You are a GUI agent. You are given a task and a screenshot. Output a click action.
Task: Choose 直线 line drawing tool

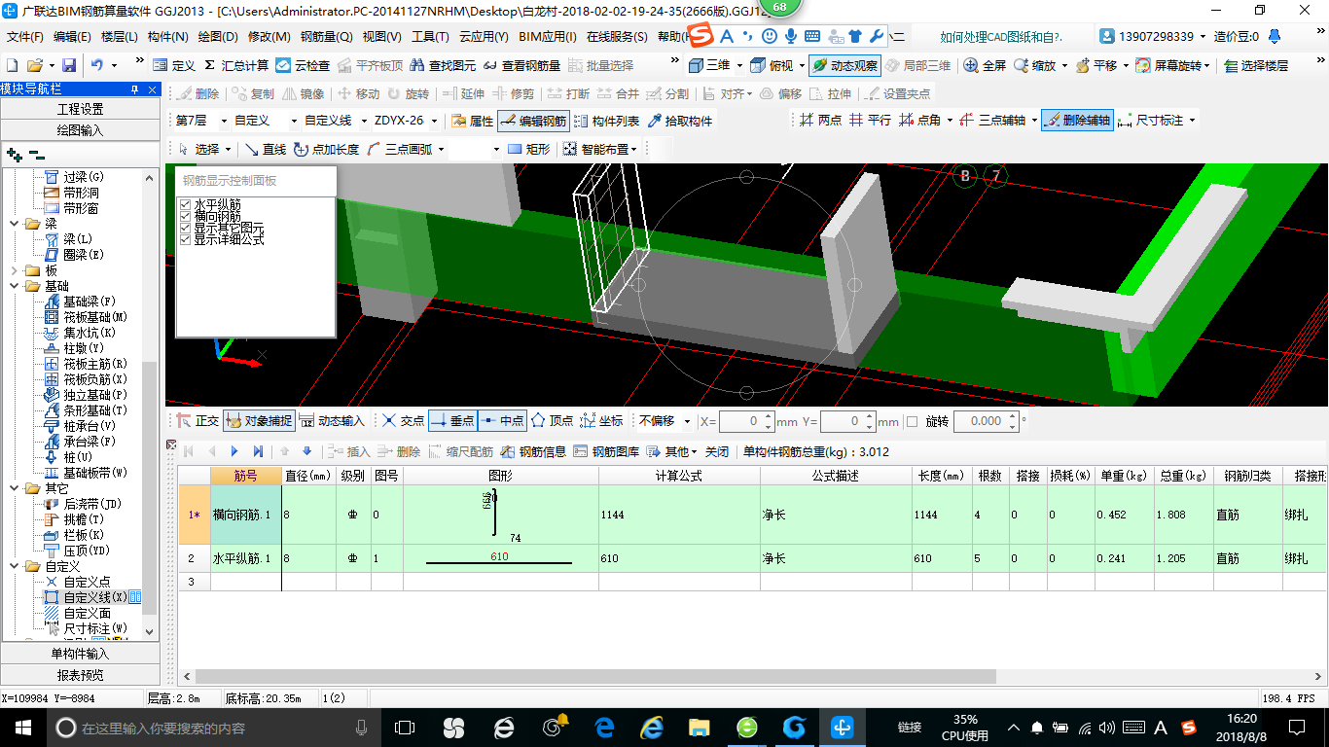click(266, 149)
